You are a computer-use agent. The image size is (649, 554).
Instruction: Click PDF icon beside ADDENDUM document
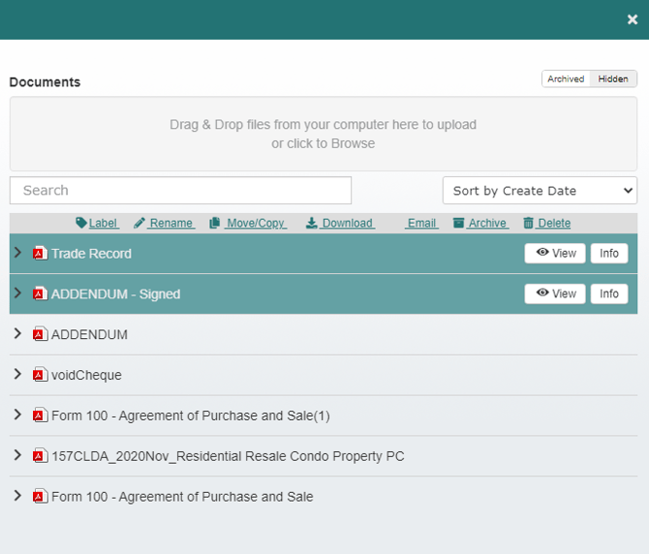(40, 334)
